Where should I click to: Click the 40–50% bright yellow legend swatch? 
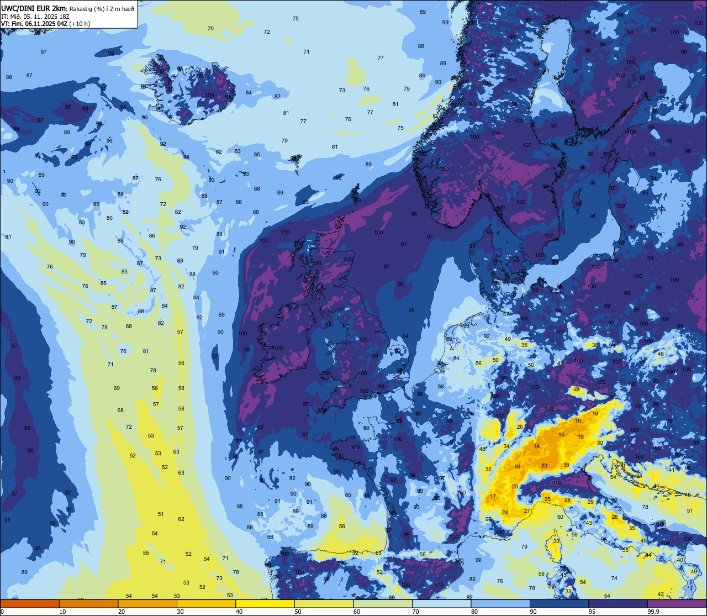pos(265,604)
